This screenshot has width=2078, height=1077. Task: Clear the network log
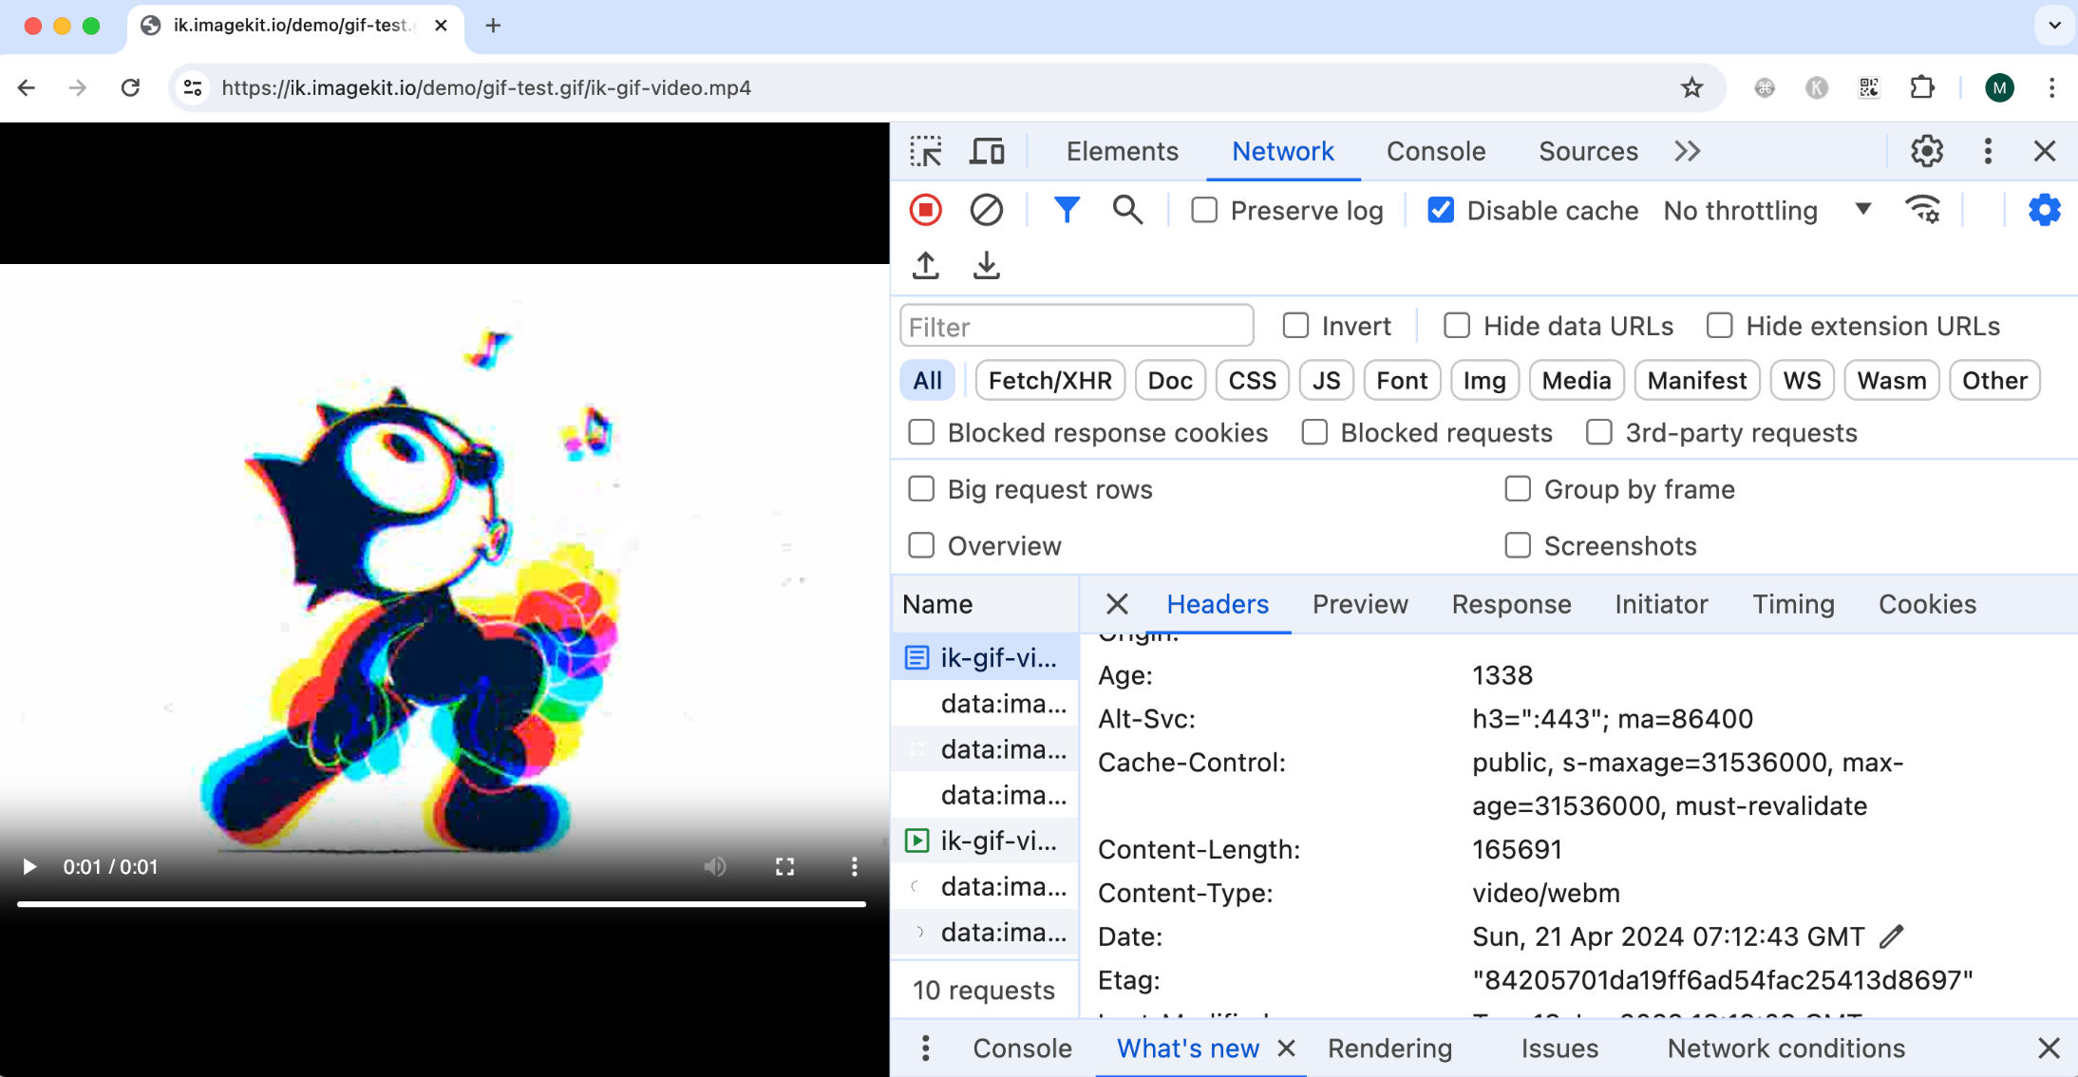point(987,210)
